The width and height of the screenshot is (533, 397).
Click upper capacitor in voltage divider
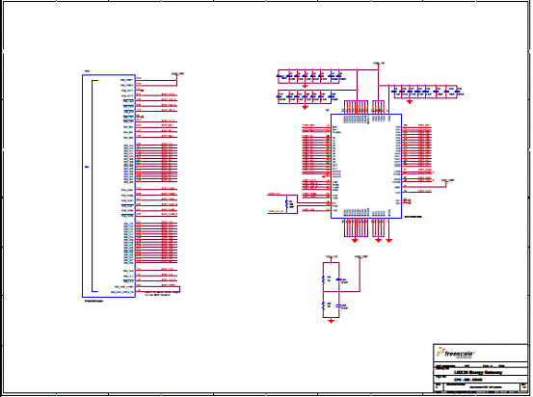point(339,279)
